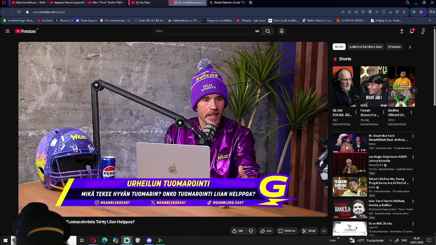Image resolution: width=436 pixels, height=245 pixels.
Task: Open the browser profile icon
Action: (x=404, y=12)
